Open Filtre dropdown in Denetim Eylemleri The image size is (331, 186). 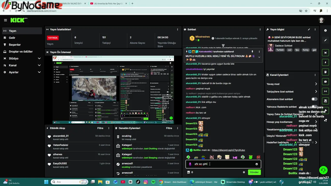point(169,128)
